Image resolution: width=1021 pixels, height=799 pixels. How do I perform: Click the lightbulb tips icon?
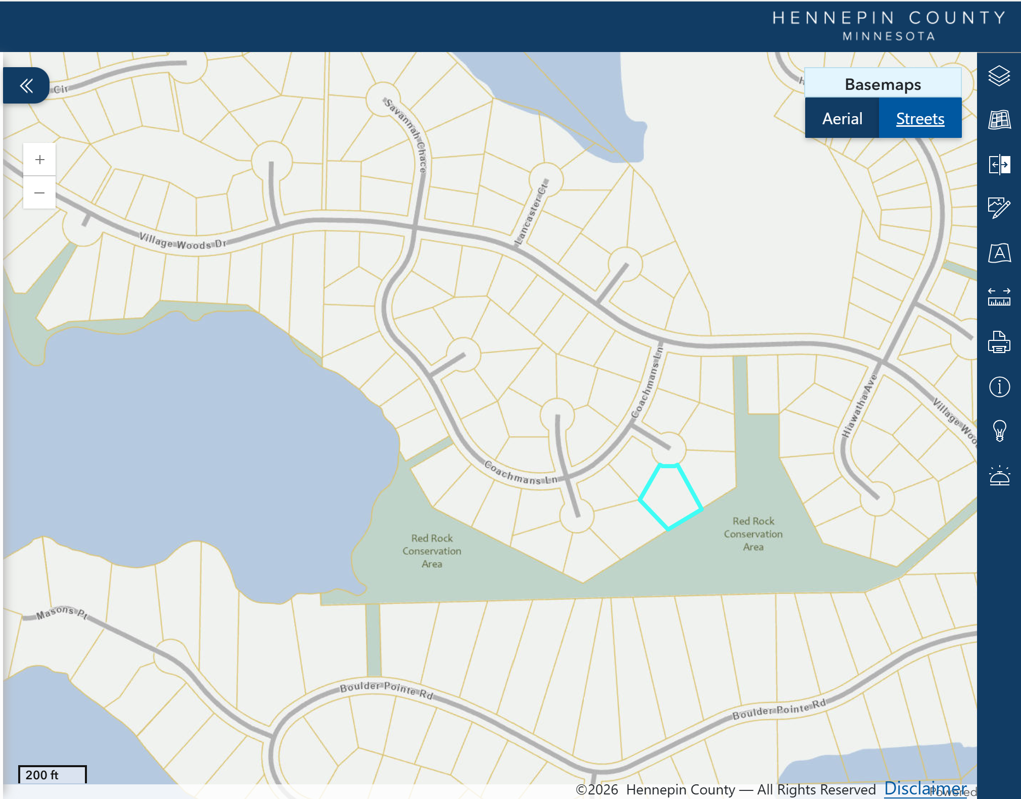tap(999, 431)
